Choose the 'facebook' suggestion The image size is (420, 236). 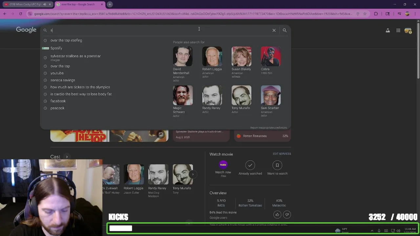[x=58, y=101]
